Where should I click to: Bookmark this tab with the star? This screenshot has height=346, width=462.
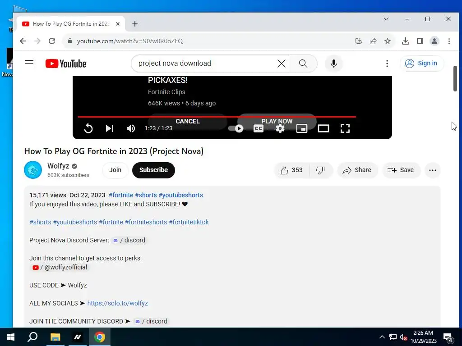(388, 41)
